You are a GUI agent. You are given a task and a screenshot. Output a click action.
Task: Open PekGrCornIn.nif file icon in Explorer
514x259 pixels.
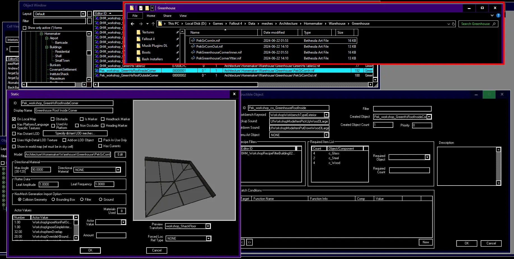[193, 41]
